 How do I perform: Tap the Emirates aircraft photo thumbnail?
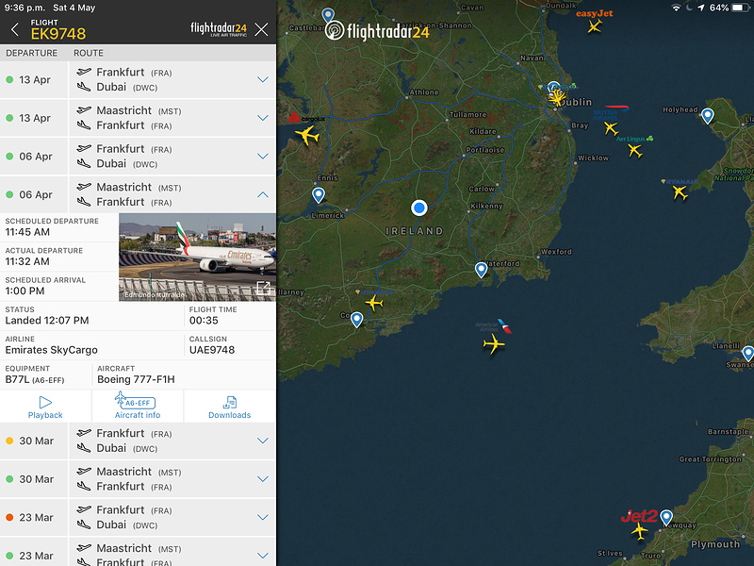197,257
